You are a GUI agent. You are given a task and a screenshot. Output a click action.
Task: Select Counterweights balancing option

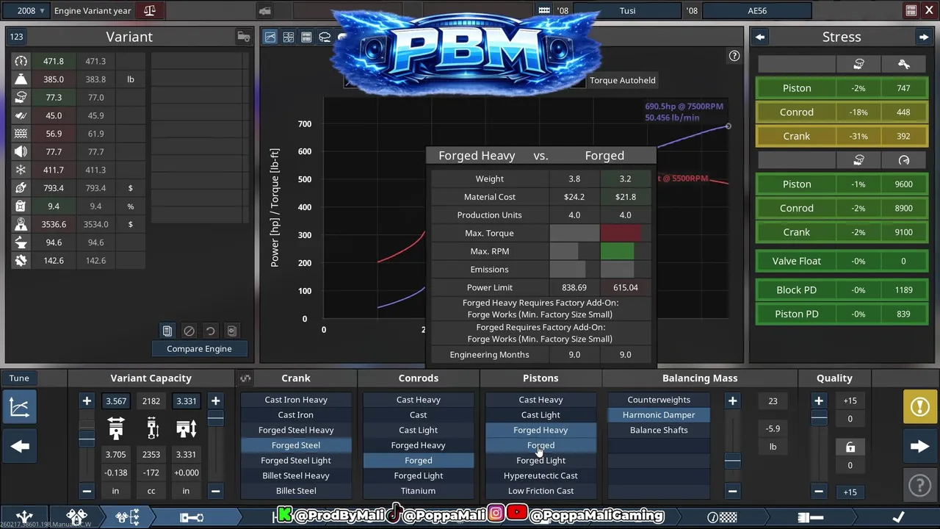(x=659, y=400)
